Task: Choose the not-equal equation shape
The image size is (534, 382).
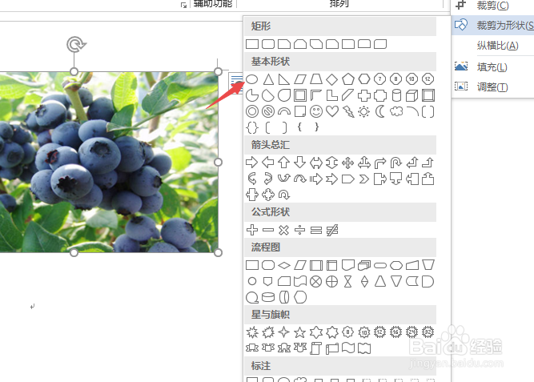Action: click(x=332, y=230)
